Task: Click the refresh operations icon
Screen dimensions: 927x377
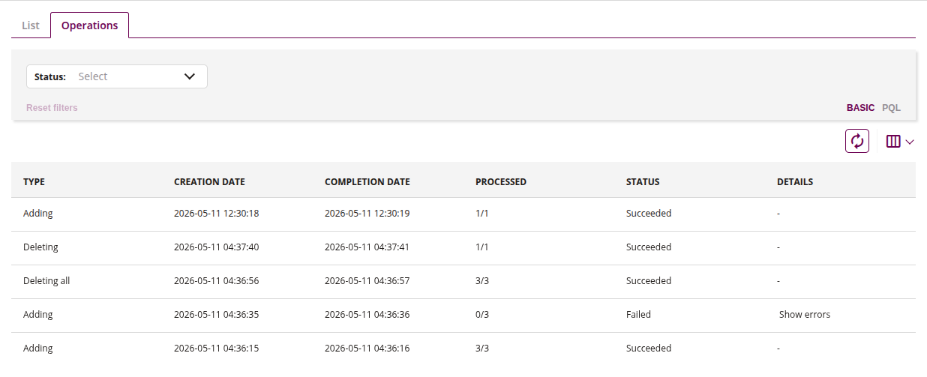Action: [x=857, y=141]
